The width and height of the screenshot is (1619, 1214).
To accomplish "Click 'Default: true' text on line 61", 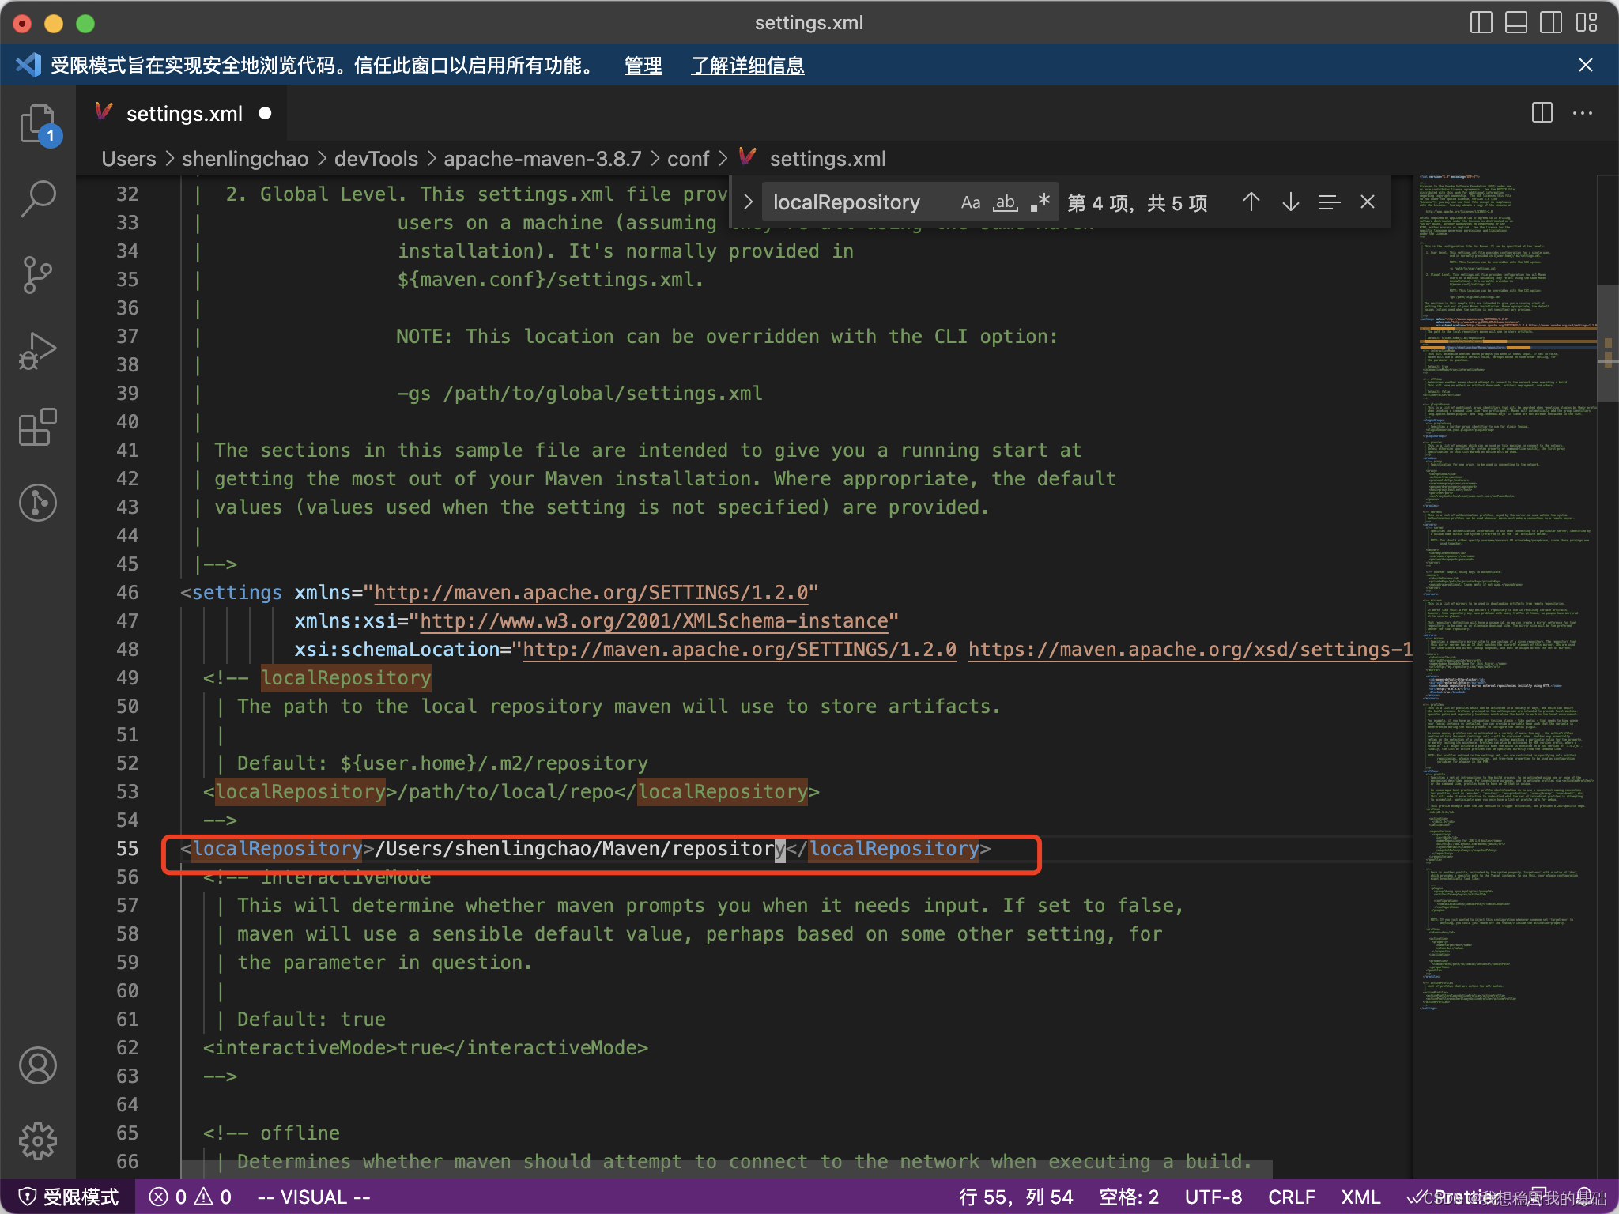I will 311,1020.
